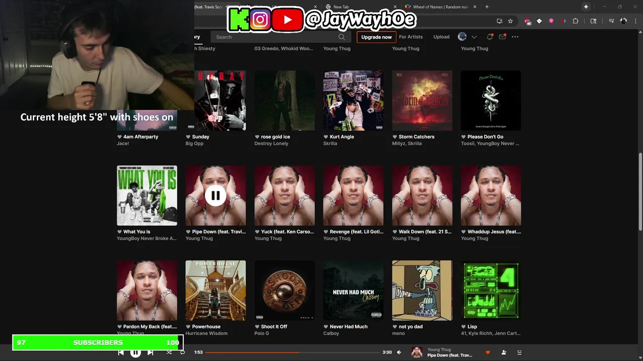This screenshot has width=643, height=361.
Task: Click the pause button in the bottom player
Action: pos(136,352)
